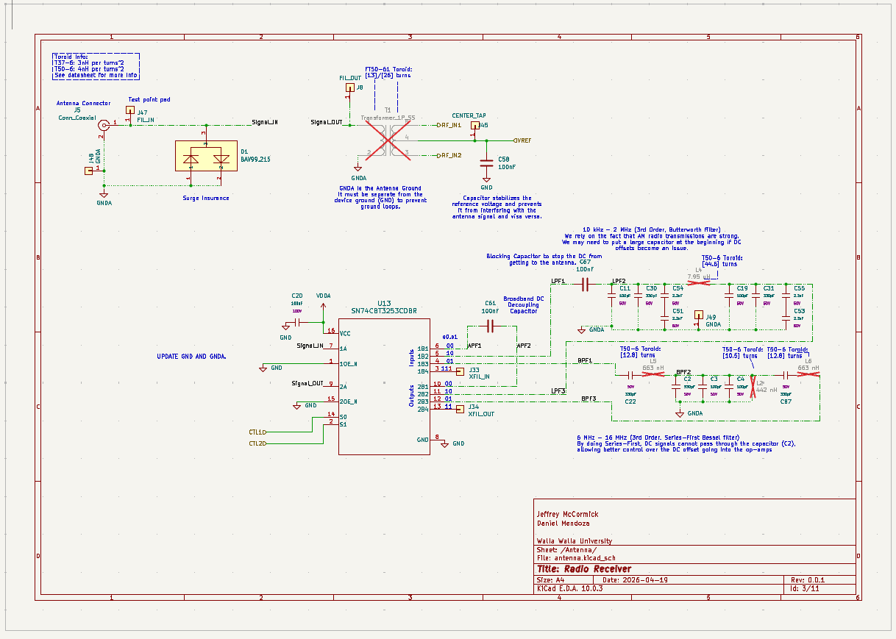896x639 pixels.
Task: Click 'Walla Walla University' in title block
Action: tap(574, 540)
